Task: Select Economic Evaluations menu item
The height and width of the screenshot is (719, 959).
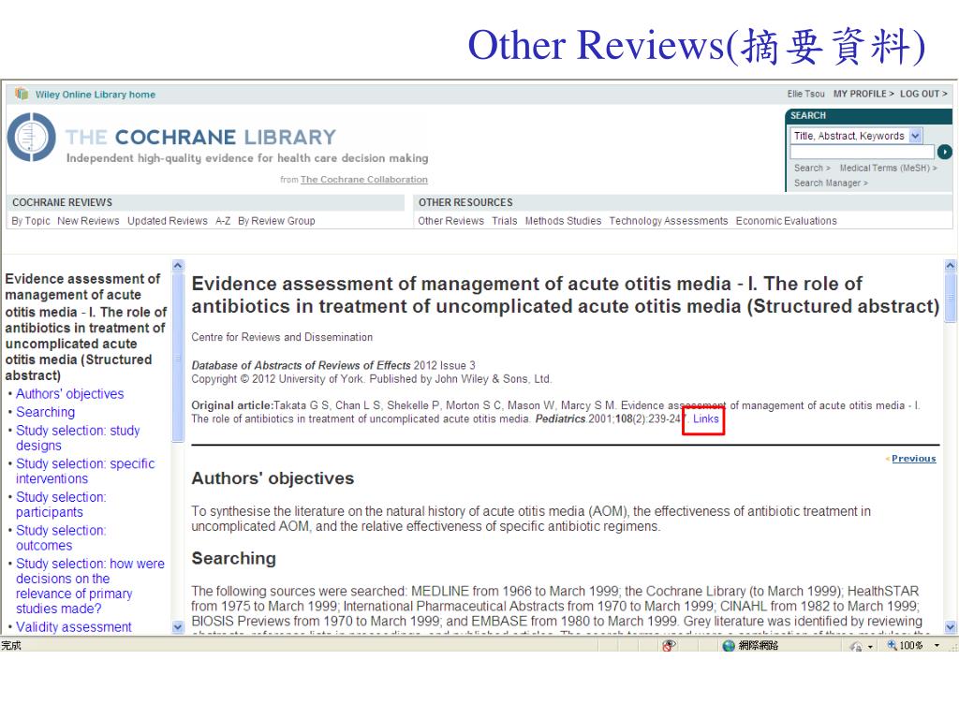Action: [786, 221]
